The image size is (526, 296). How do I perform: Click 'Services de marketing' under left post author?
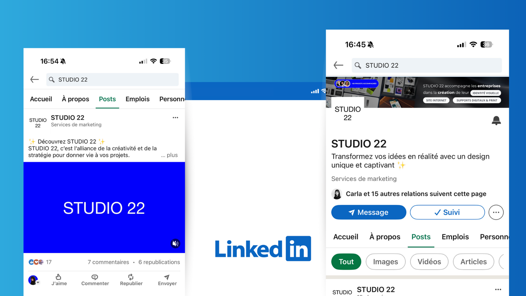pos(76,125)
